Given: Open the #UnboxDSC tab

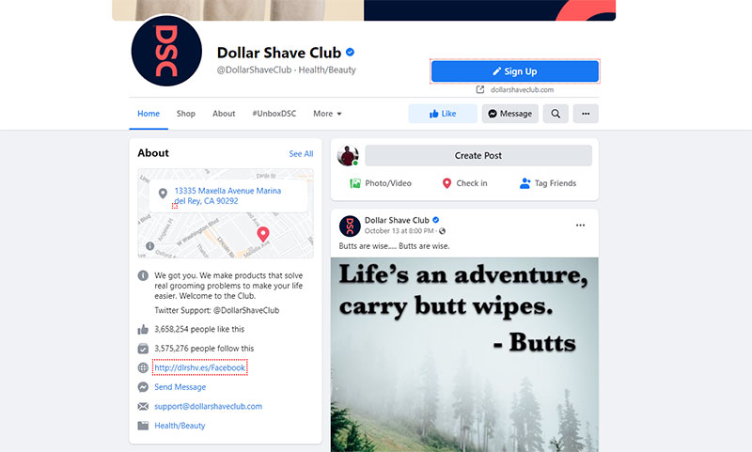Looking at the screenshot, I should 274,114.
